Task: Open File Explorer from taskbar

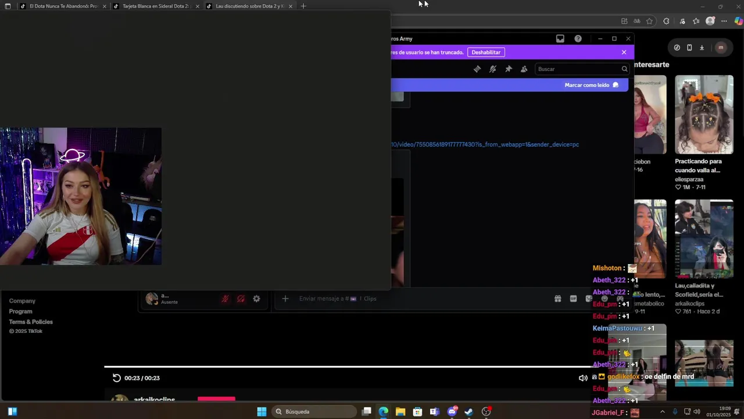Action: (x=400, y=411)
